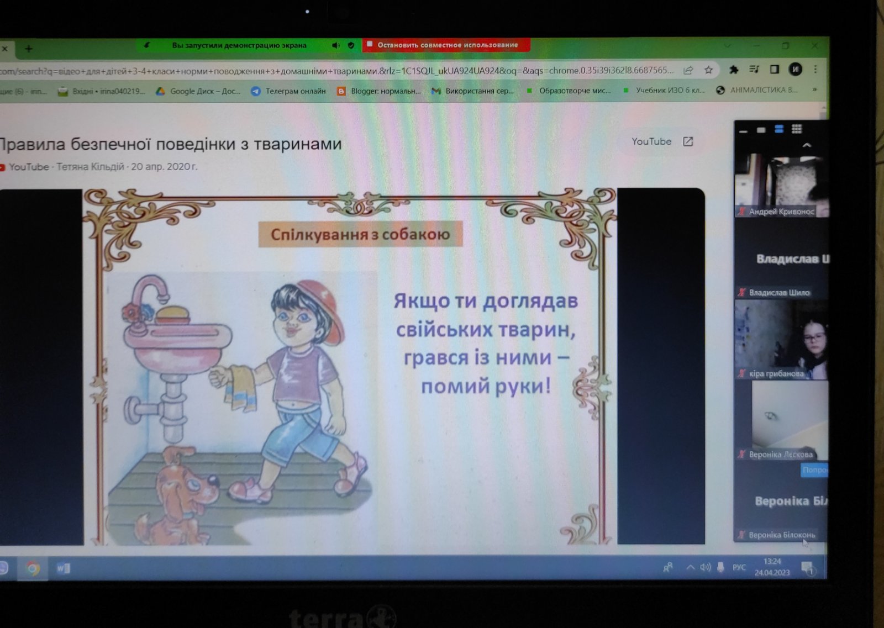Screen dimensions: 884x628
Task: Open Chrome three-dot menu
Action: [x=815, y=69]
